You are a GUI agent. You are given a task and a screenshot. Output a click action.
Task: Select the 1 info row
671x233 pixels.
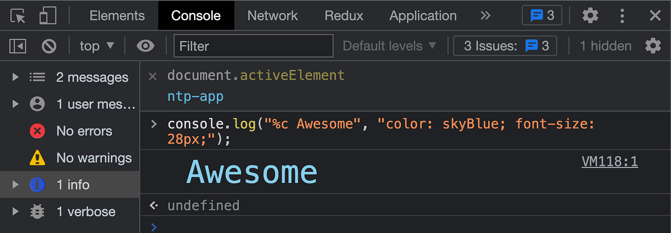point(70,185)
